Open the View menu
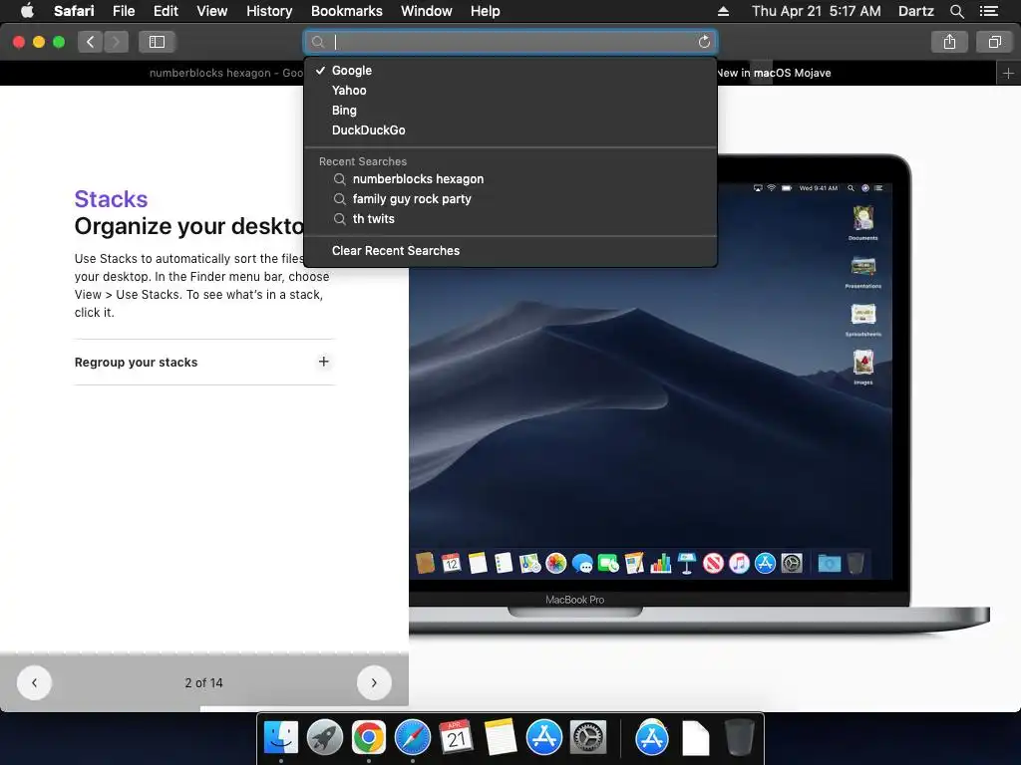Viewport: 1021px width, 765px height. 212,11
